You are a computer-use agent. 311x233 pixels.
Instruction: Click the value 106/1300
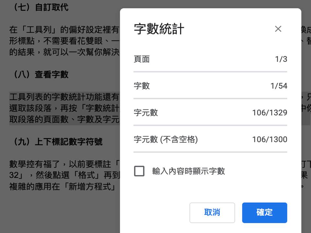(x=270, y=139)
